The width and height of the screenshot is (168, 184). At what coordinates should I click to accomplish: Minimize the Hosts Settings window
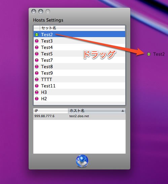(x=41, y=11)
